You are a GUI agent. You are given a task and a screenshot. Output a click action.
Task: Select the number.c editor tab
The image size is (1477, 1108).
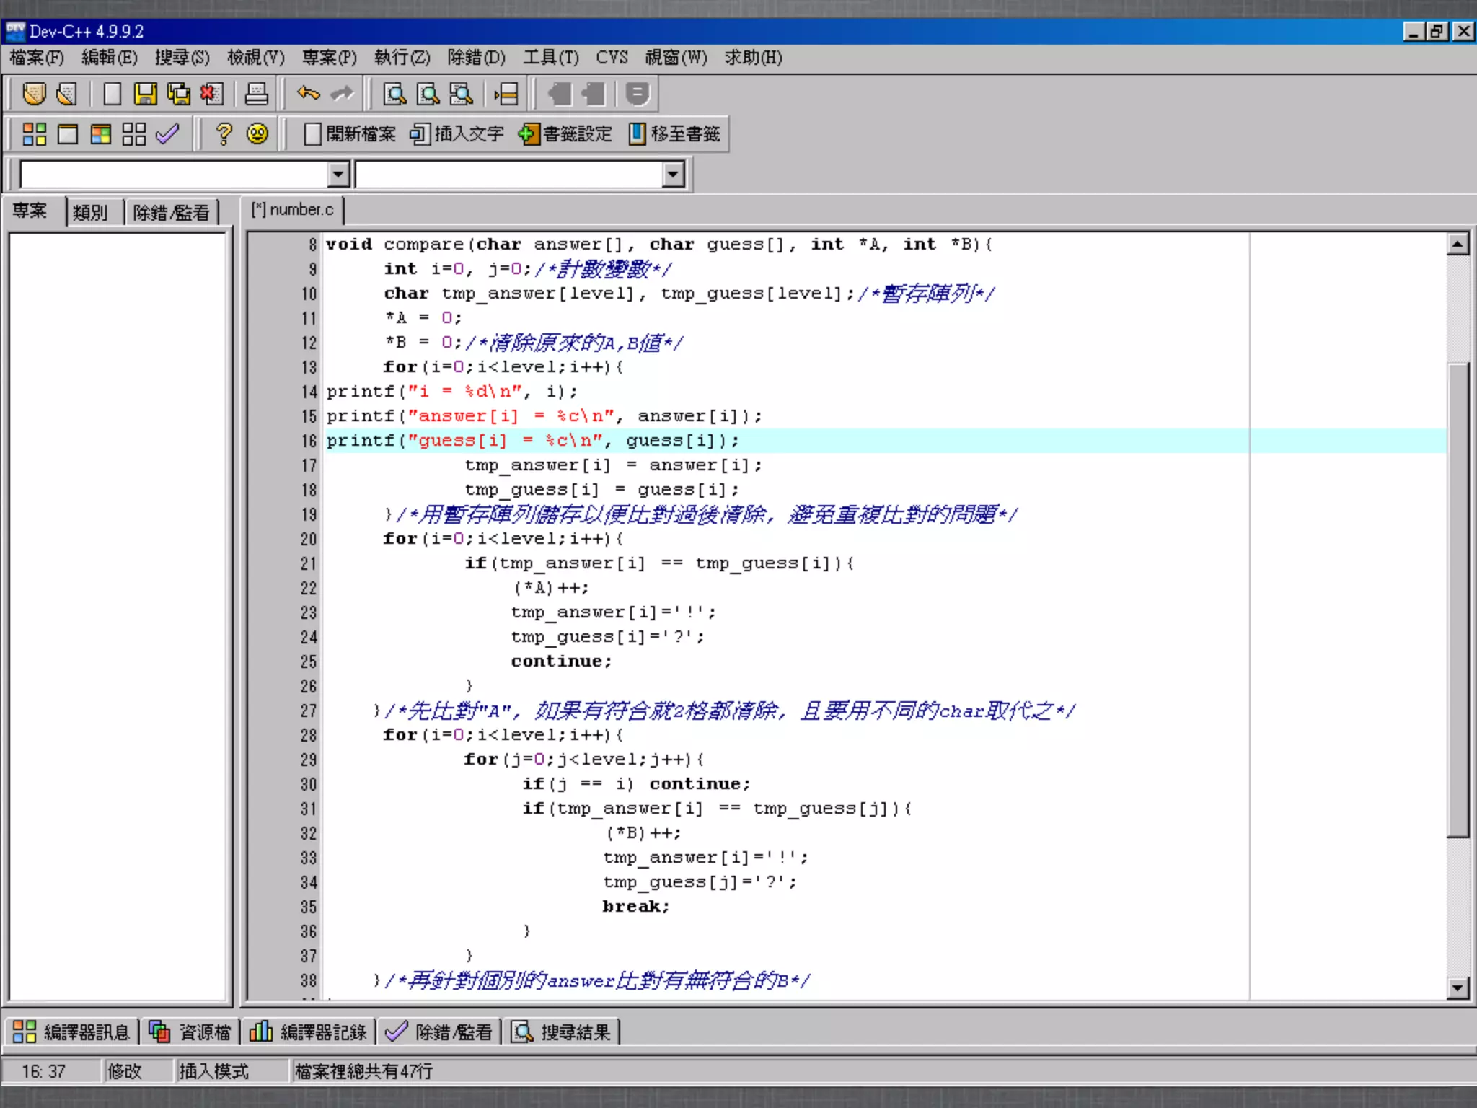pyautogui.click(x=293, y=210)
